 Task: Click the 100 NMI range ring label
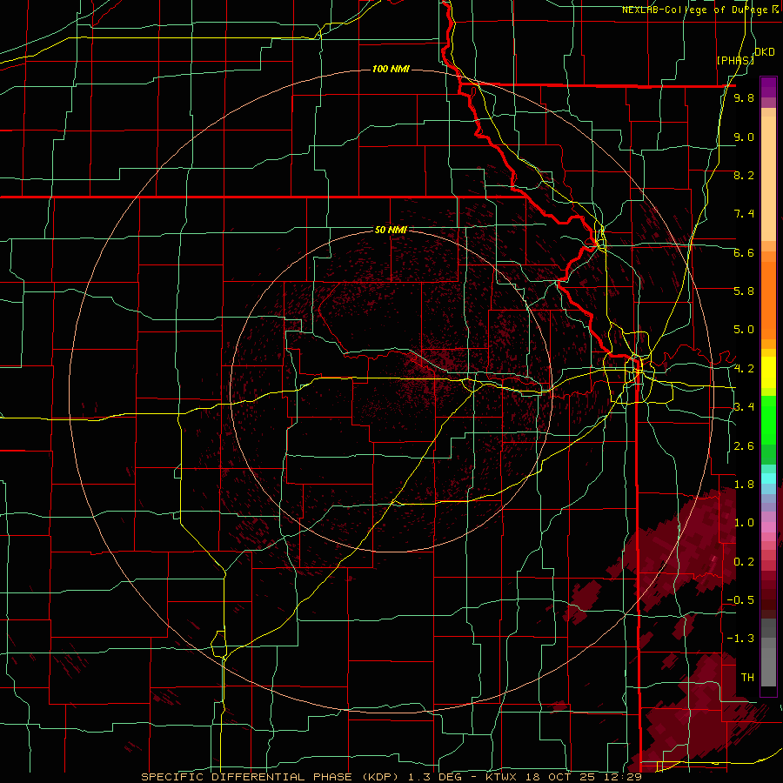[391, 69]
